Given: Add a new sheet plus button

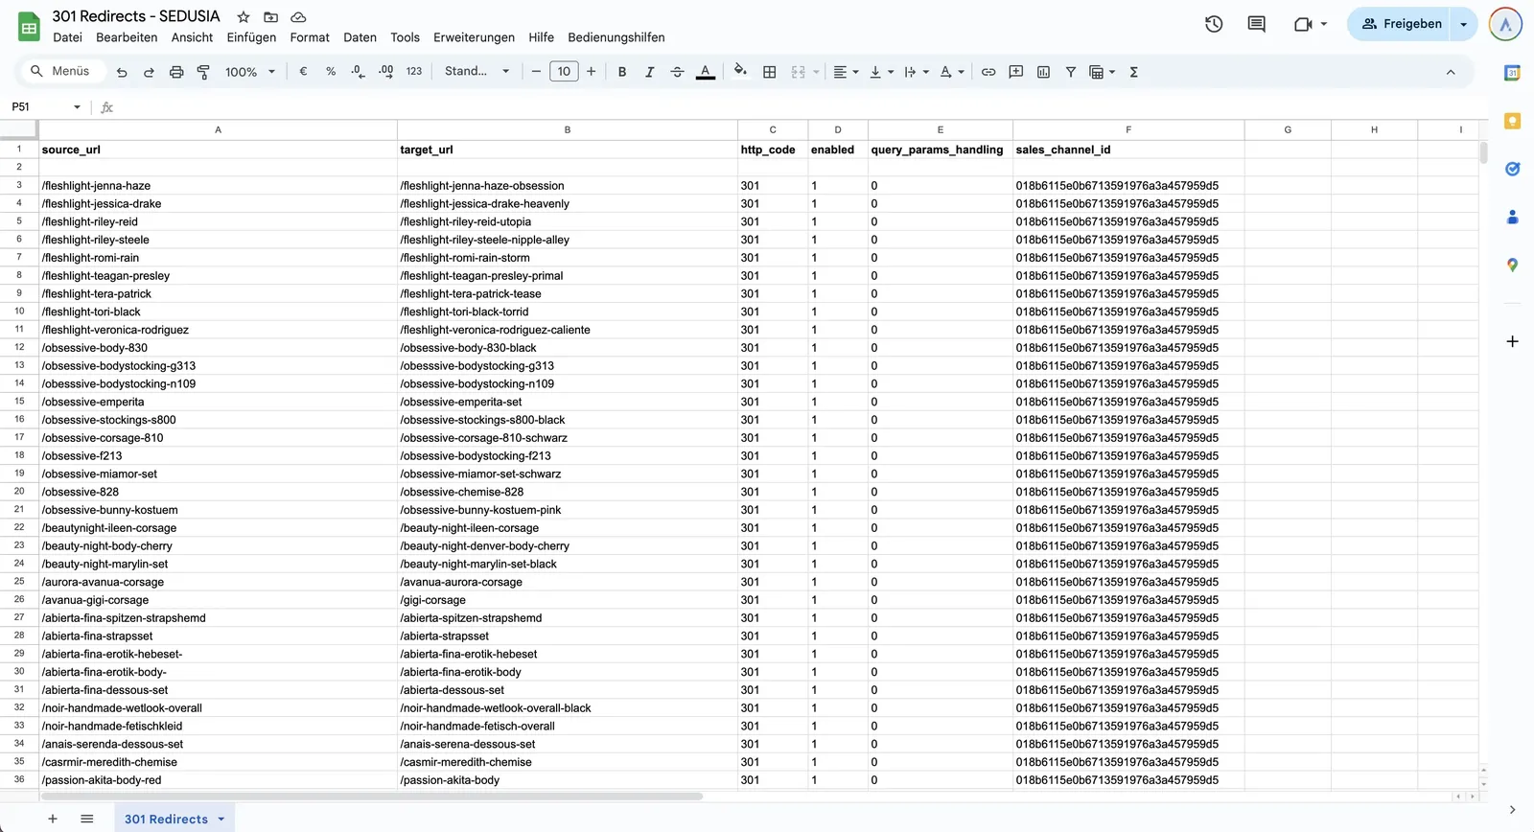Looking at the screenshot, I should (53, 819).
